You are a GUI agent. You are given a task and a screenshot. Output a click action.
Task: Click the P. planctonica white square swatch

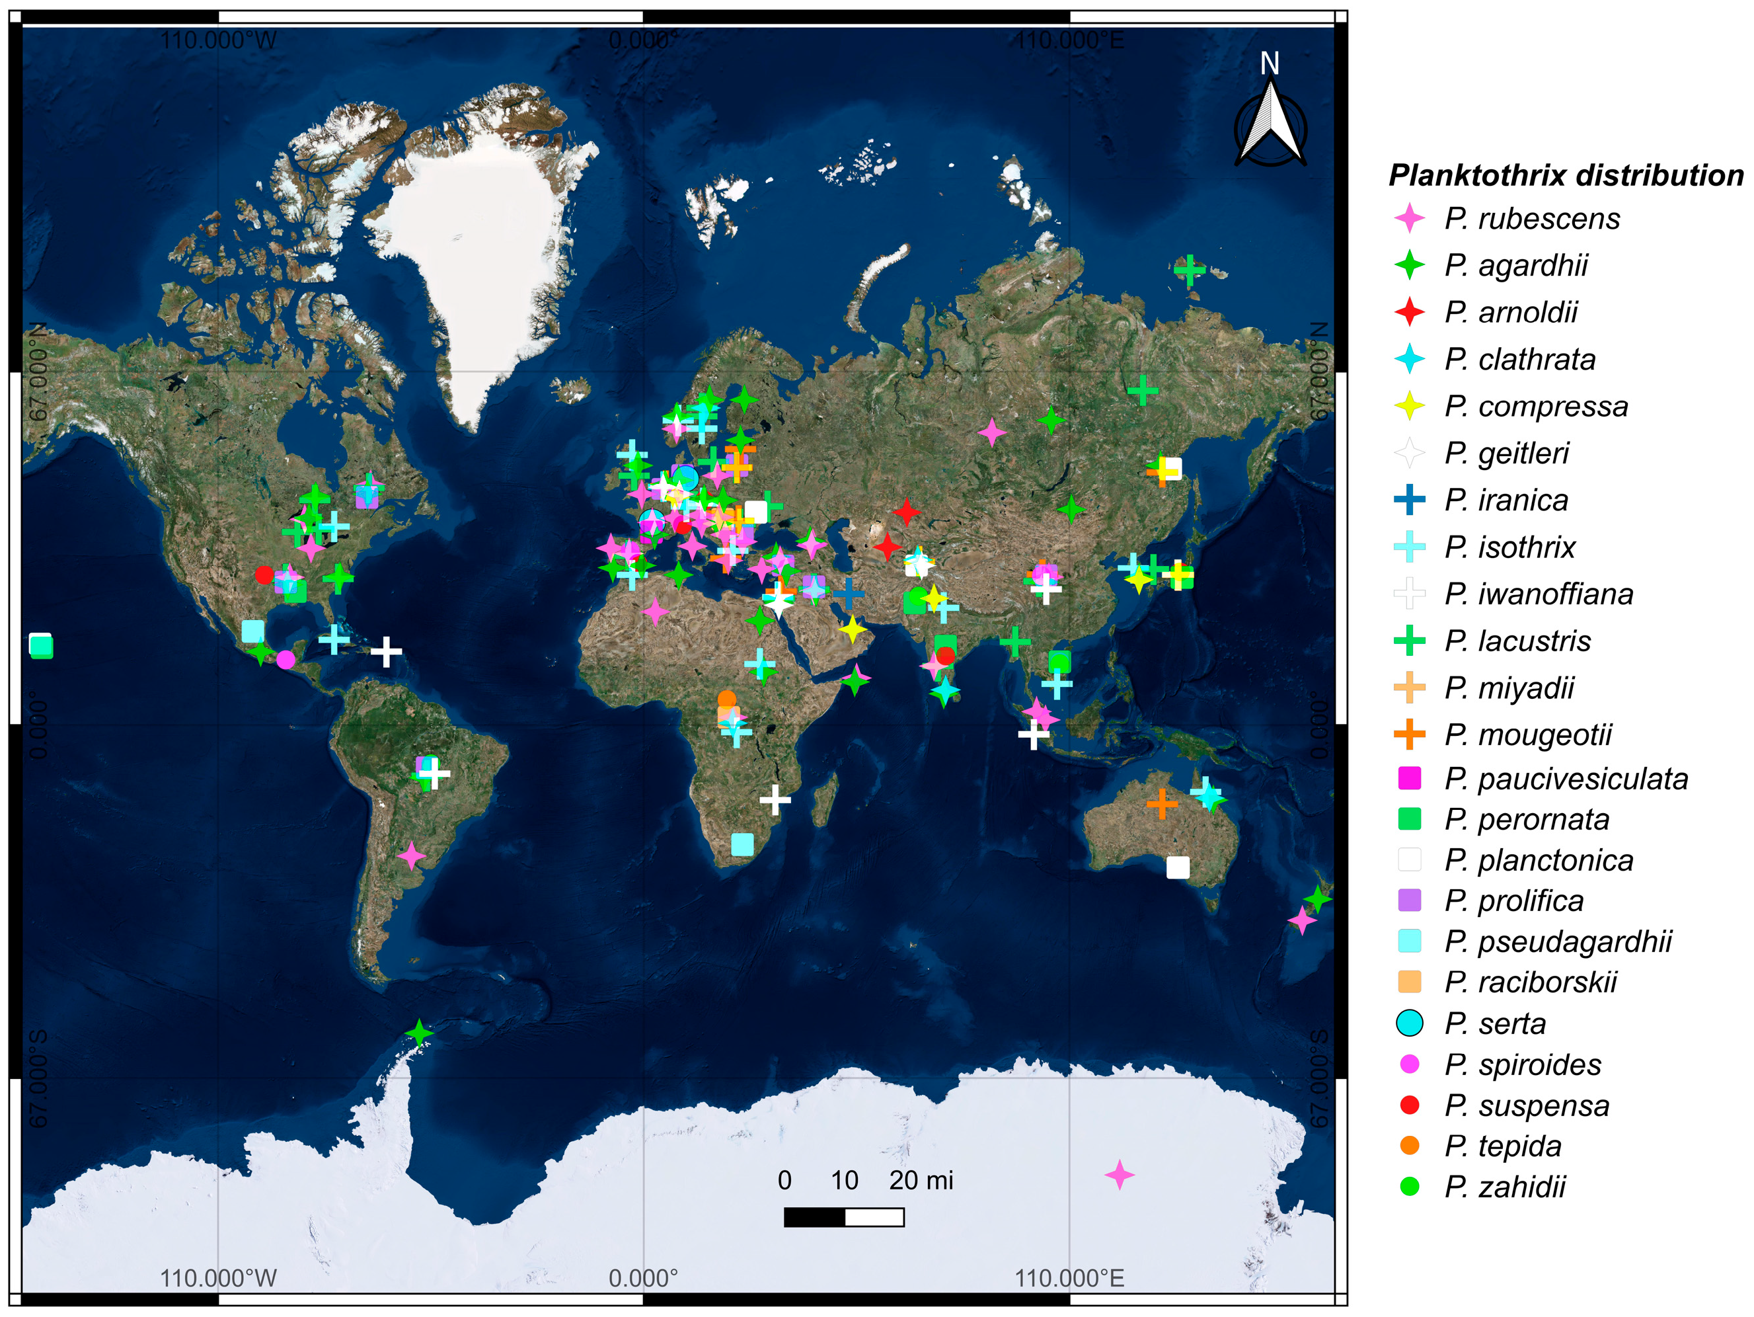[x=1409, y=859]
